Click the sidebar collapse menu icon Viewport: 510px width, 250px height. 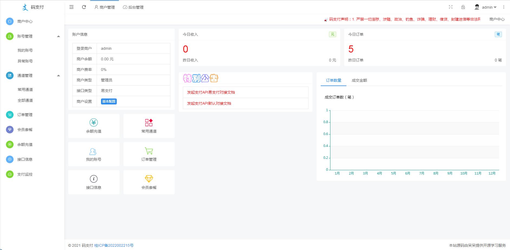pyautogui.click(x=72, y=7)
